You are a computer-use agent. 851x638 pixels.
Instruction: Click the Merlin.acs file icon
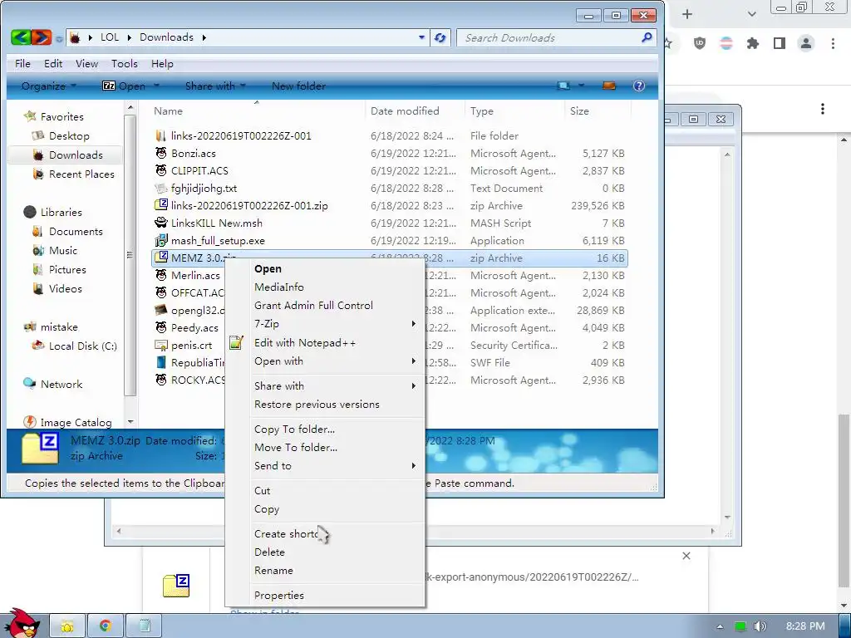coord(161,275)
